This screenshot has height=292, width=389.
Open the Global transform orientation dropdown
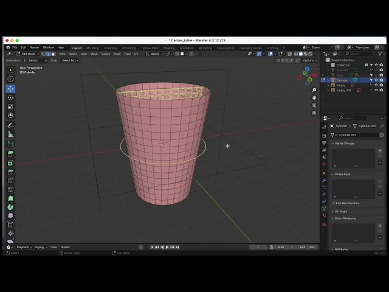click(154, 54)
